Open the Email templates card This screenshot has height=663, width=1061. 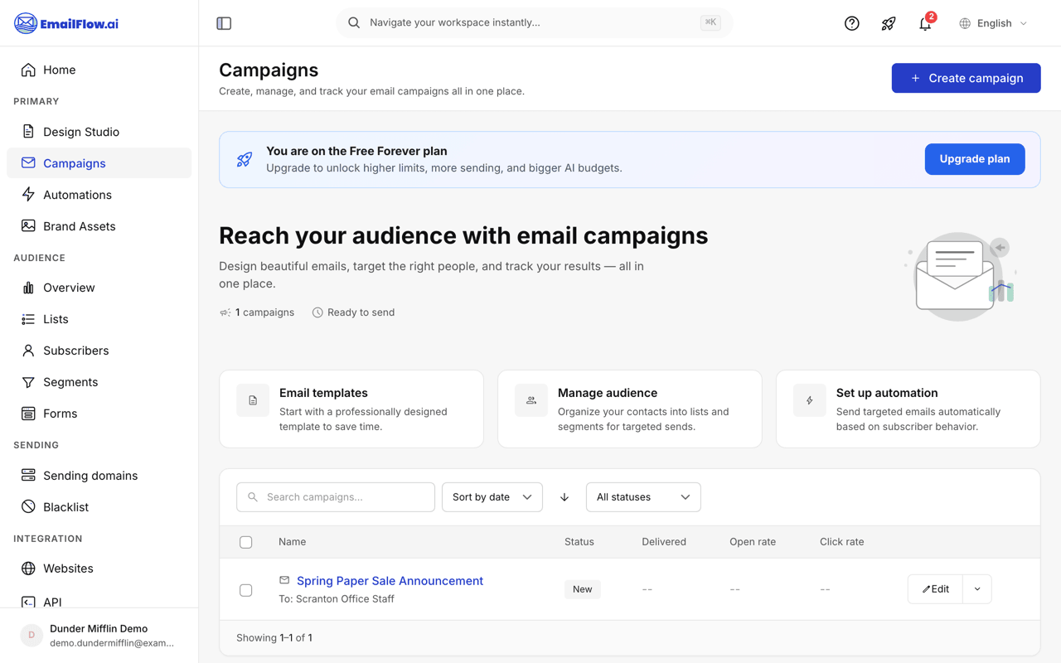pyautogui.click(x=351, y=409)
